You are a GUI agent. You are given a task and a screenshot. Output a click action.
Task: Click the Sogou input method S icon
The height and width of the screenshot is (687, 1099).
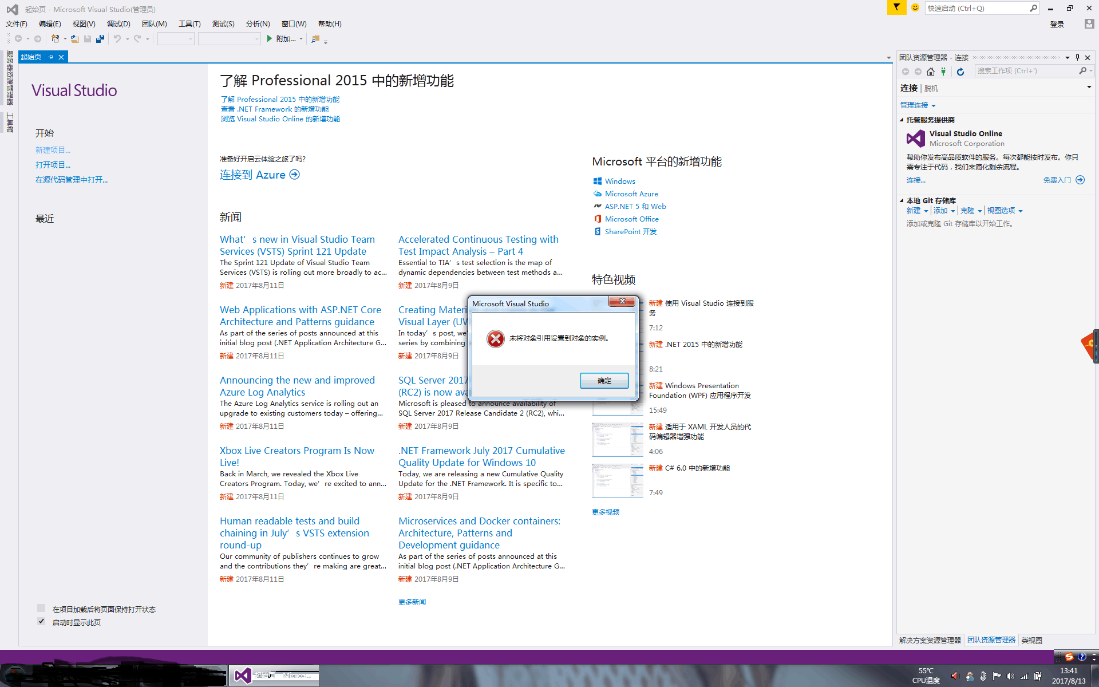[x=1069, y=657]
